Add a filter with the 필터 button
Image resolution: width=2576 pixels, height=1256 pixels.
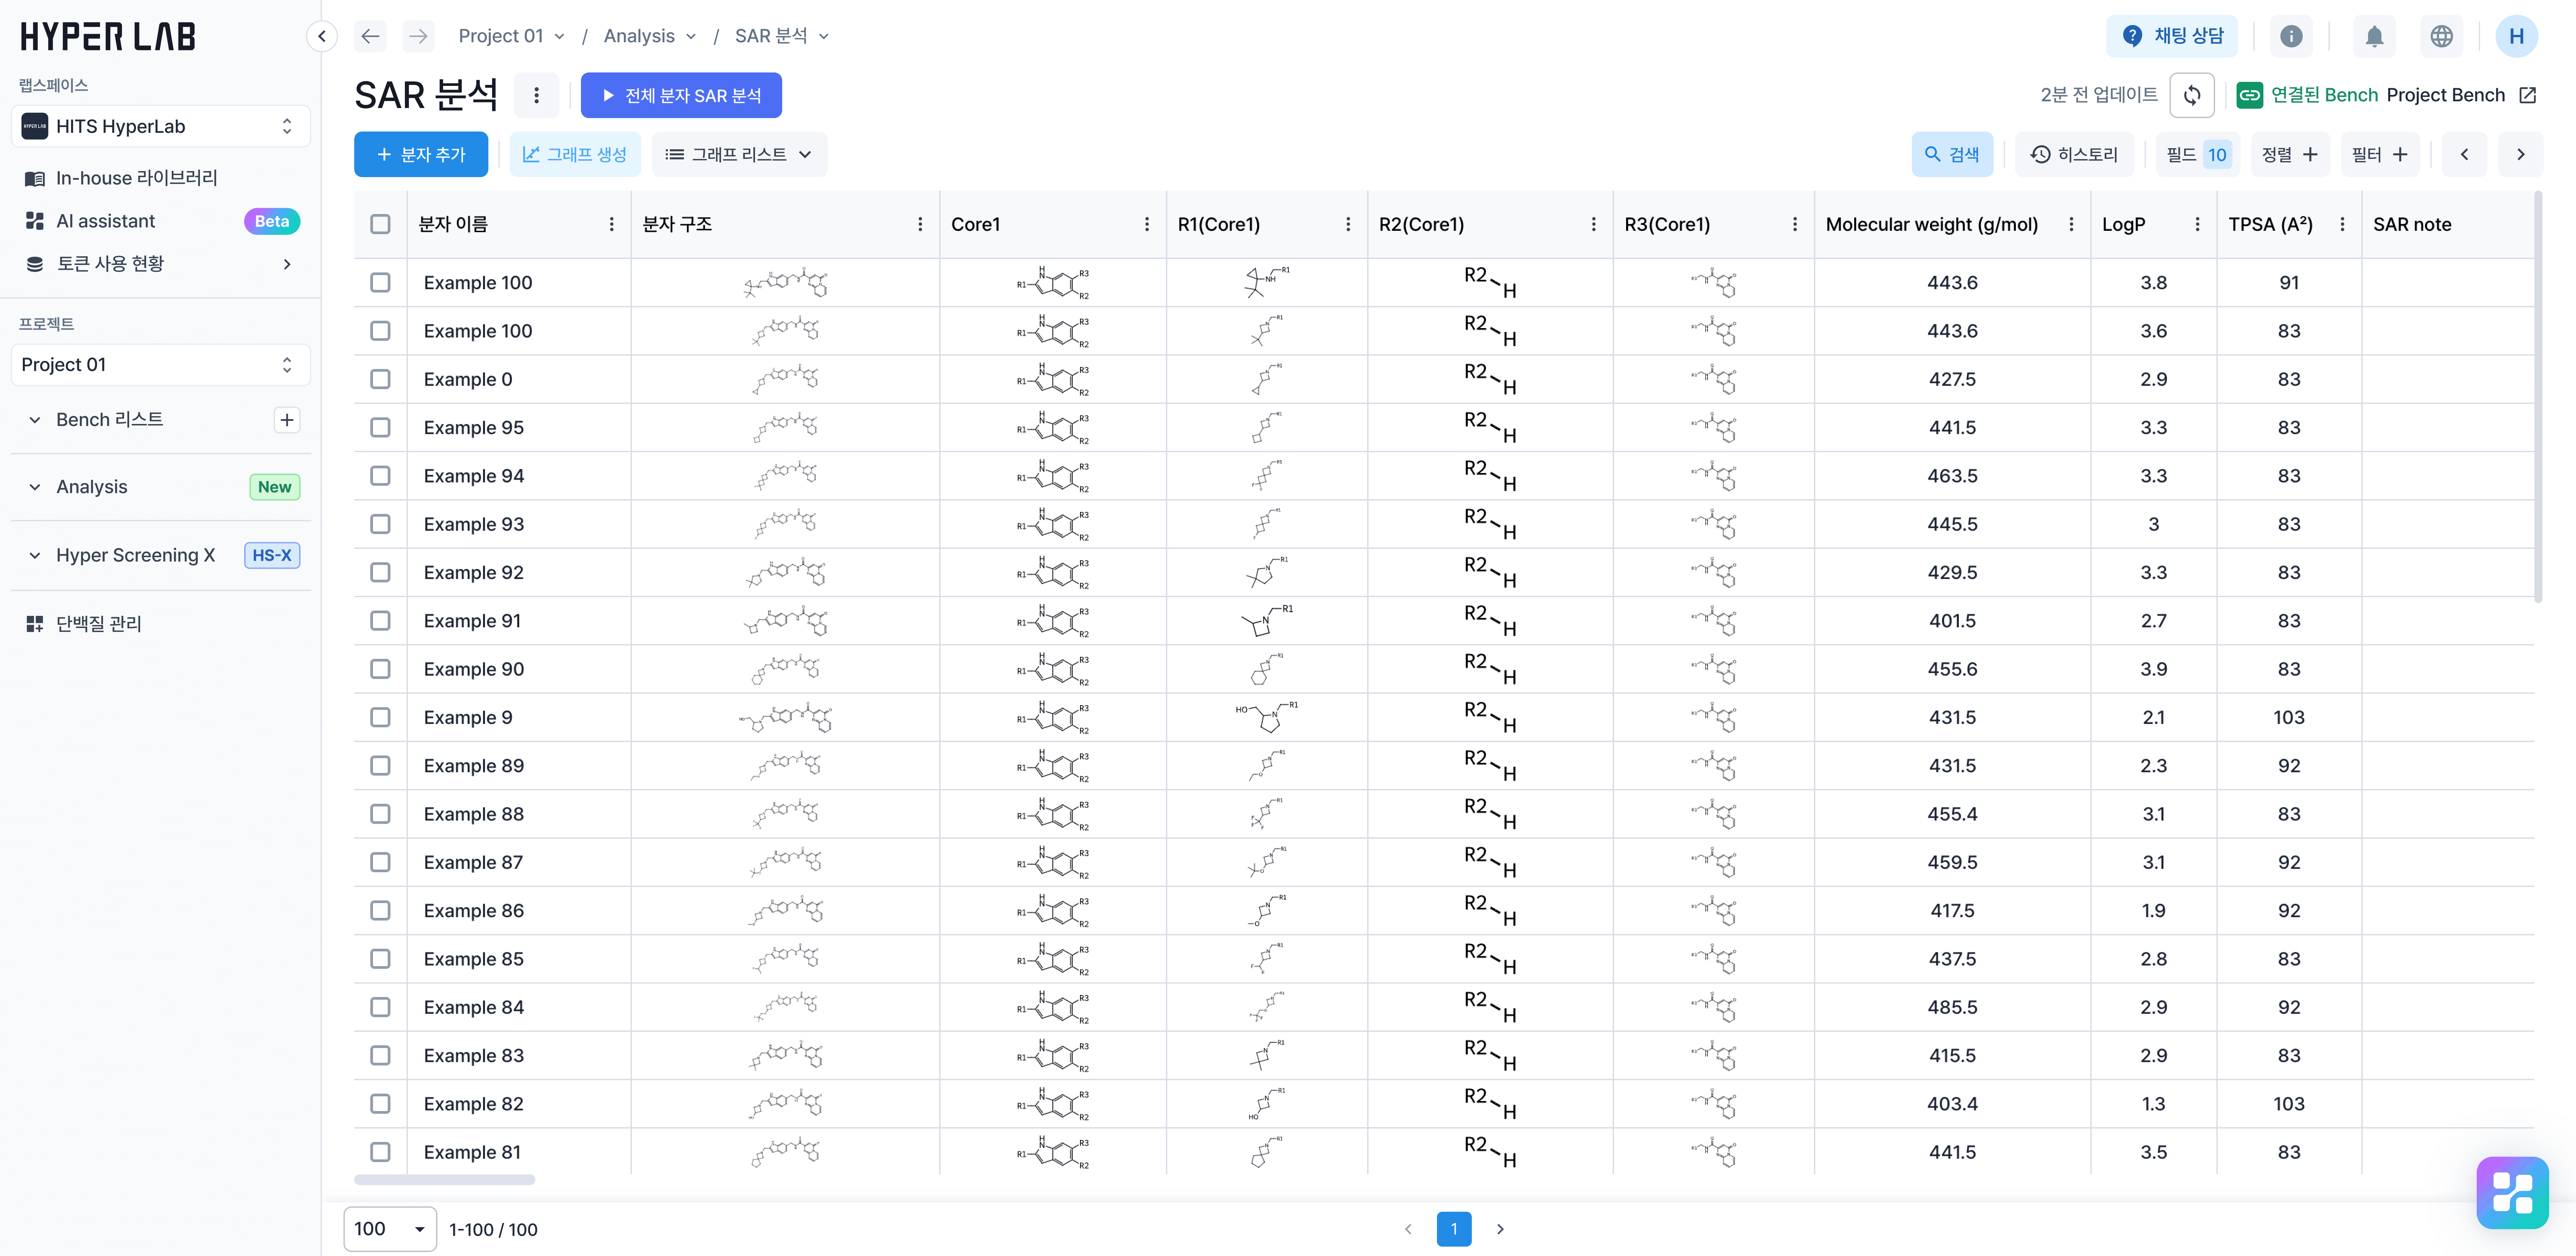coord(2380,154)
